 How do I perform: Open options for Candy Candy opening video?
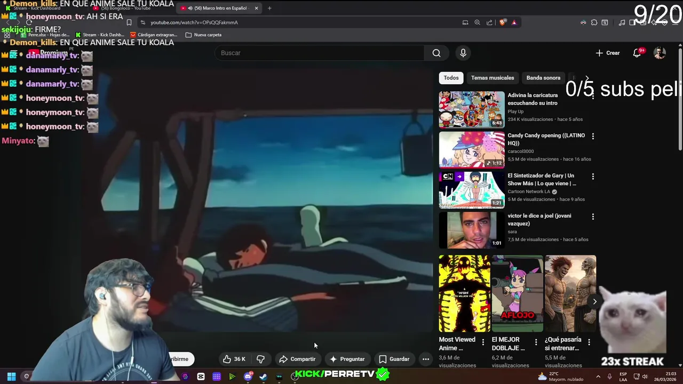[x=593, y=136]
